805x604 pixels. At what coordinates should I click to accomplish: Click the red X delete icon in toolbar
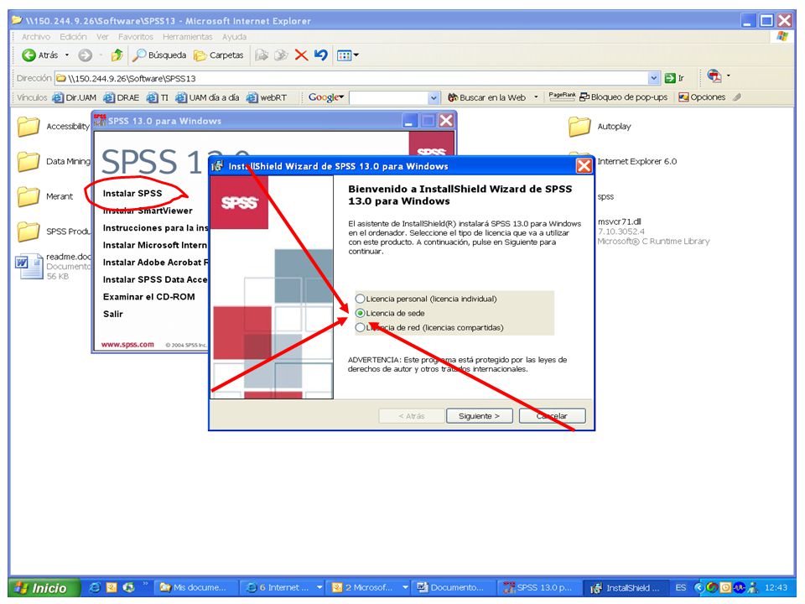[301, 55]
